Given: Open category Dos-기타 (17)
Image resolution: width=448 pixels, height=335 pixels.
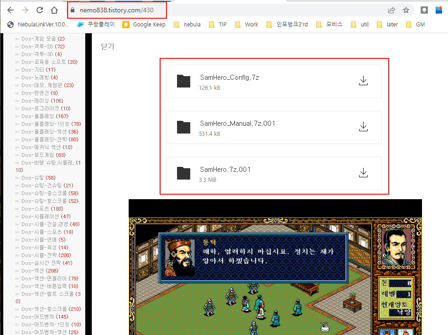Looking at the screenshot, I should point(38,70).
